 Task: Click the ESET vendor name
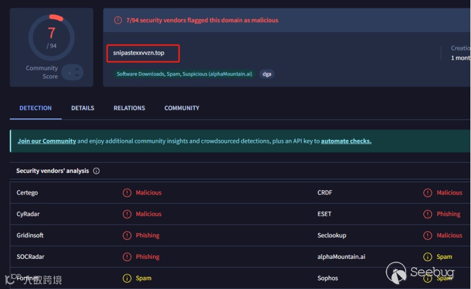(x=324, y=214)
